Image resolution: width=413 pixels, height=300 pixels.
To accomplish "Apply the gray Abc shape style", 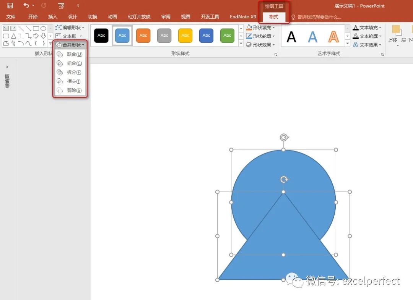I will [164, 36].
